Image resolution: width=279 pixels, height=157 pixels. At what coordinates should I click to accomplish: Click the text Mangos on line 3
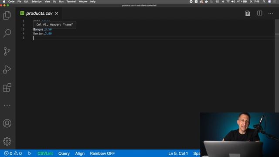[x=38, y=29]
